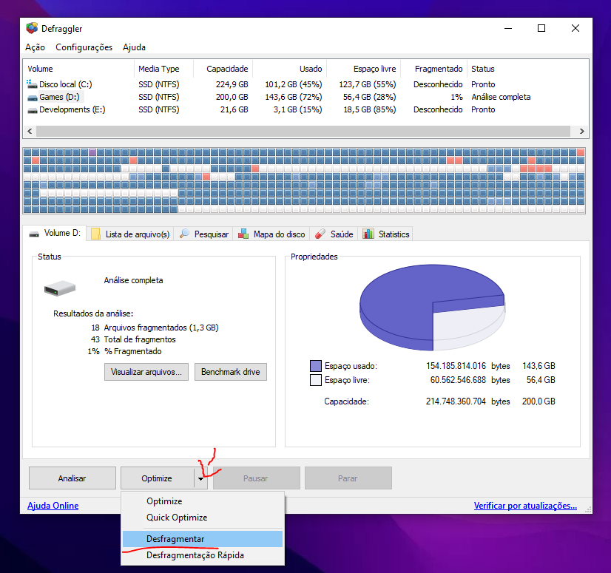The image size is (611, 573).
Task: Click the Volume column header
Action: (78, 69)
